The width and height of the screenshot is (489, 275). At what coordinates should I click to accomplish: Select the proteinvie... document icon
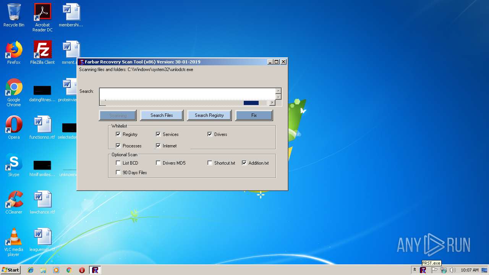68,90
